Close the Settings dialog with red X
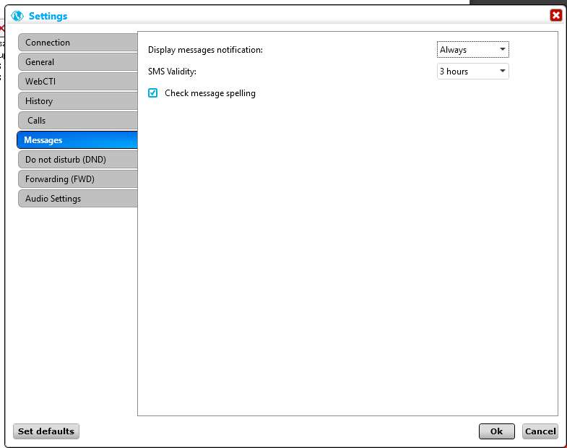The width and height of the screenshot is (567, 448). (x=555, y=15)
